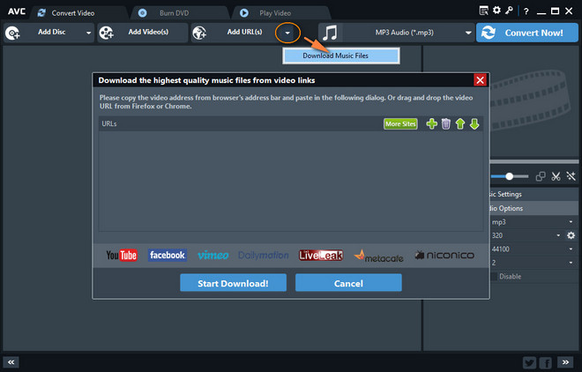Click the music note output profile icon
This screenshot has width=582, height=372.
click(330, 33)
